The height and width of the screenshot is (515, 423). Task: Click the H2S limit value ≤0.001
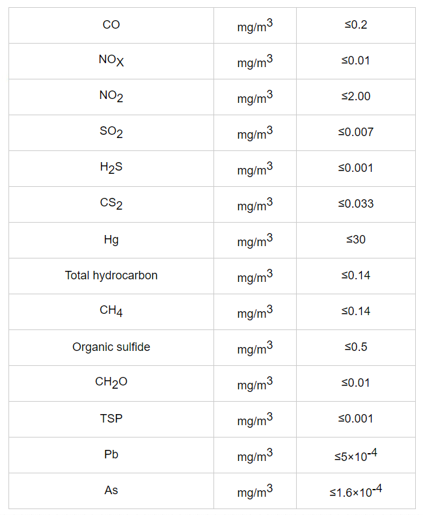pyautogui.click(x=356, y=168)
